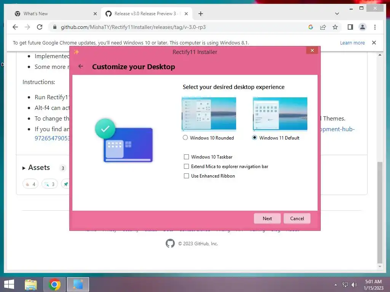The height and width of the screenshot is (292, 390).
Task: Select Windows 11 Default radio option
Action: coord(254,138)
